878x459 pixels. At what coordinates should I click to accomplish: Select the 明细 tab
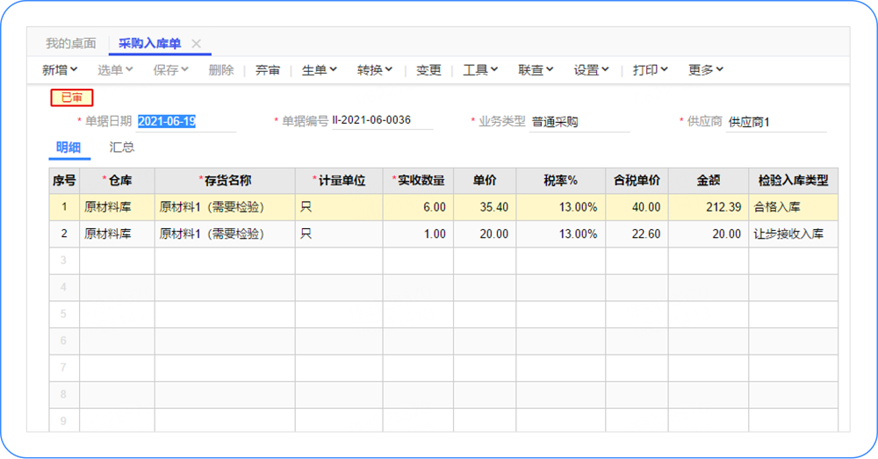click(x=69, y=147)
